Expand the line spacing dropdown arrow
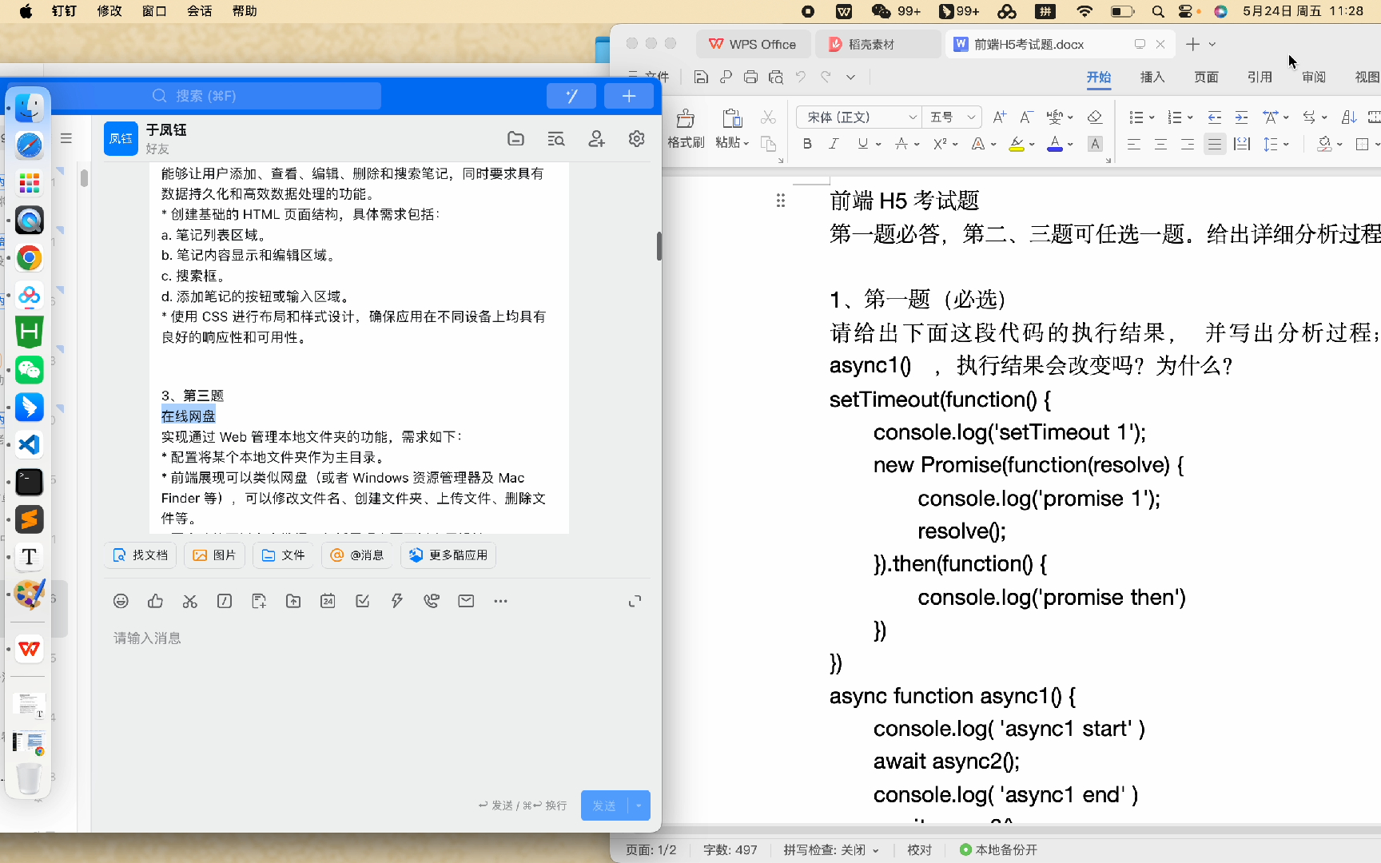Viewport: 1381px width, 863px height. click(x=1286, y=145)
